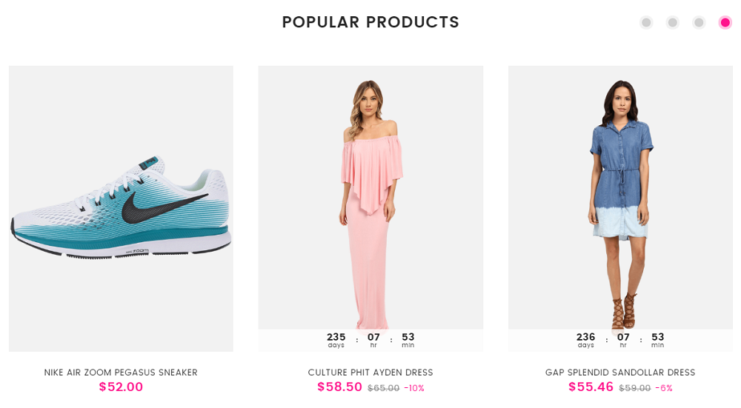Click the $52.00 sneaker price
This screenshot has height=408, width=741.
click(121, 387)
